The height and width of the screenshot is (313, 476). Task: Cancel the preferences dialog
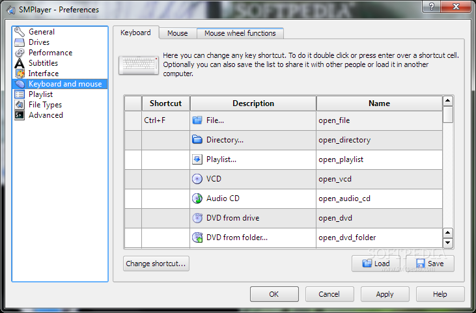(329, 294)
